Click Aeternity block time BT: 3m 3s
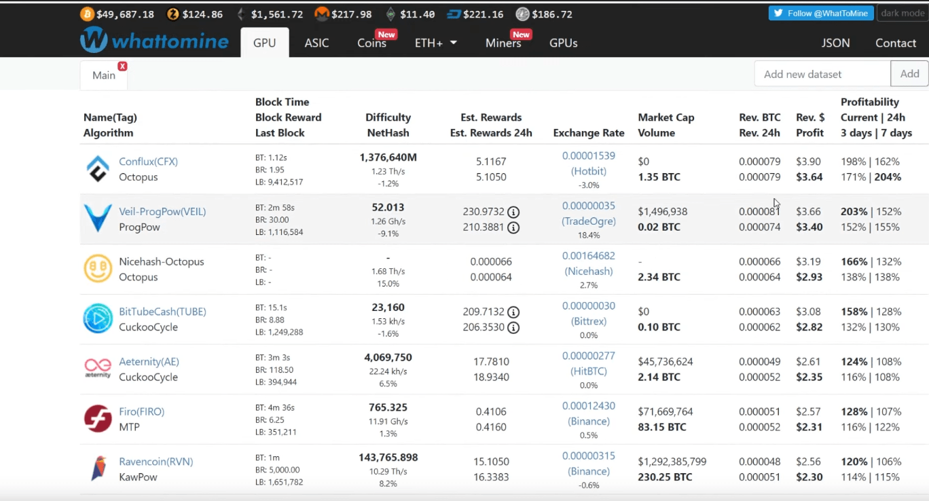 (273, 357)
